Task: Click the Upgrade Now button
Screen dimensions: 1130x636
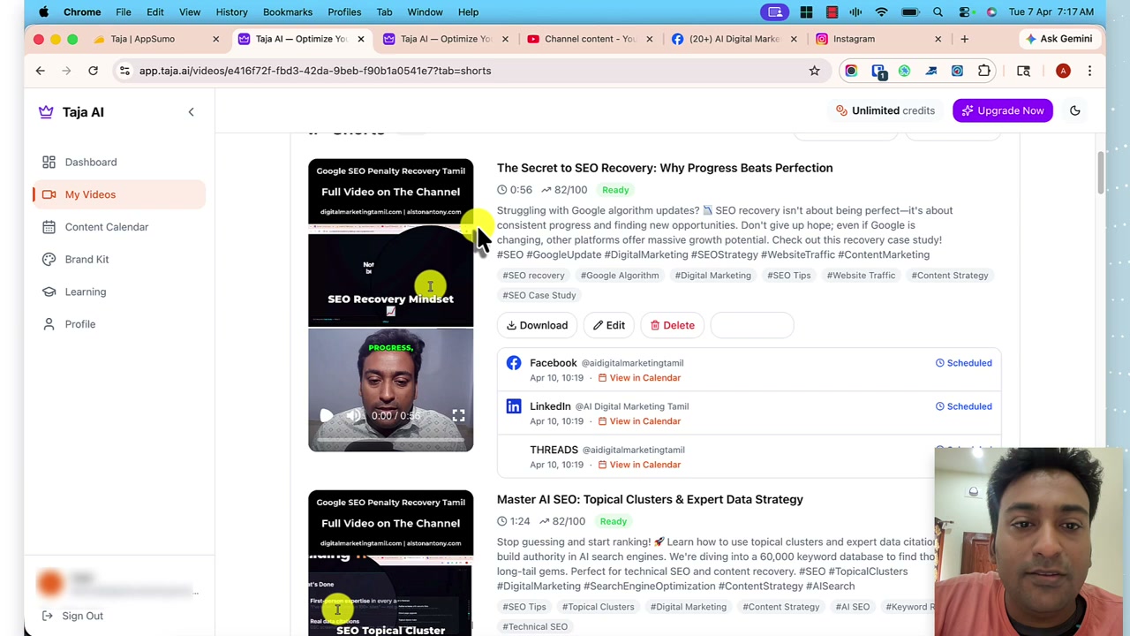Action: [1002, 110]
